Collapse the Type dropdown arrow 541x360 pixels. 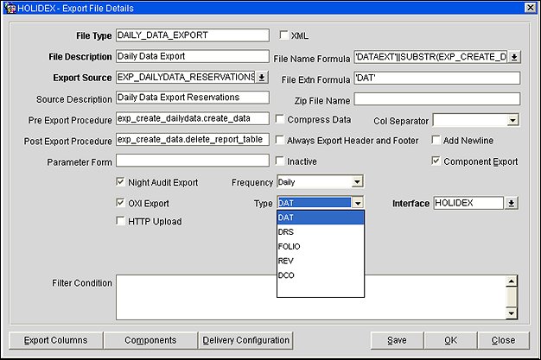(357, 203)
